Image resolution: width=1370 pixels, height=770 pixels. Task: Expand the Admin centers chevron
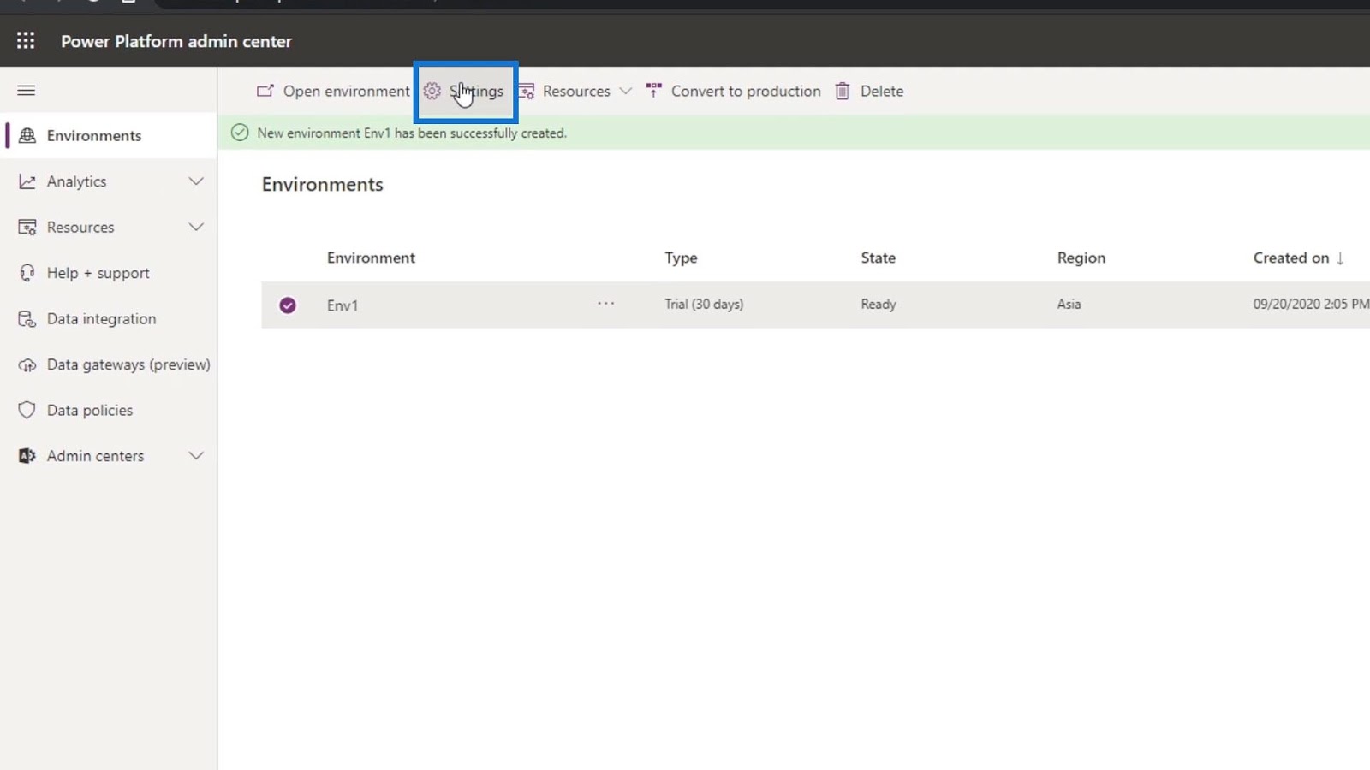[x=196, y=456]
